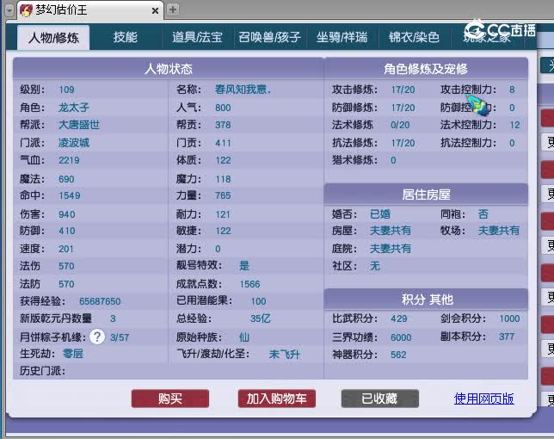This screenshot has height=439, width=554.
Task: Click the 副本积分 value 377
Action: (x=507, y=337)
